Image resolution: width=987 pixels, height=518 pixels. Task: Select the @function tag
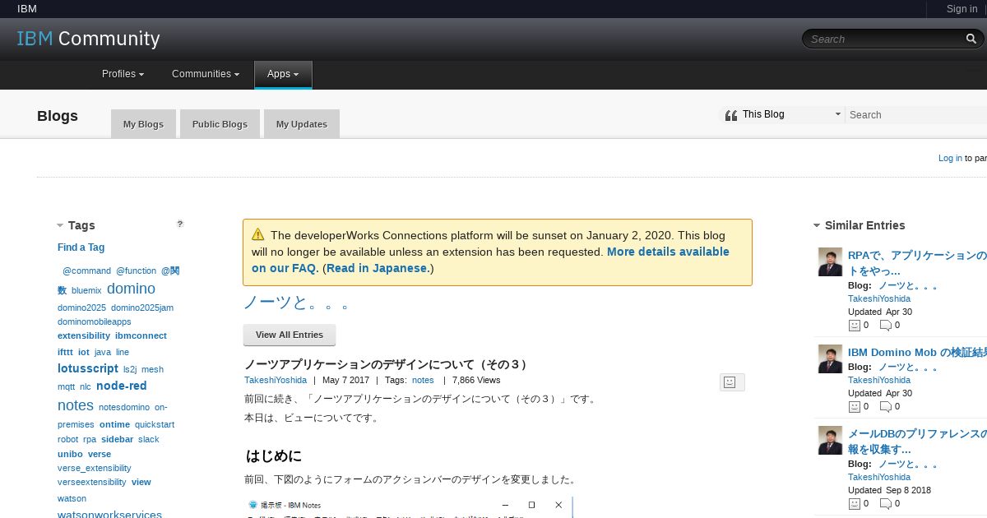[136, 271]
